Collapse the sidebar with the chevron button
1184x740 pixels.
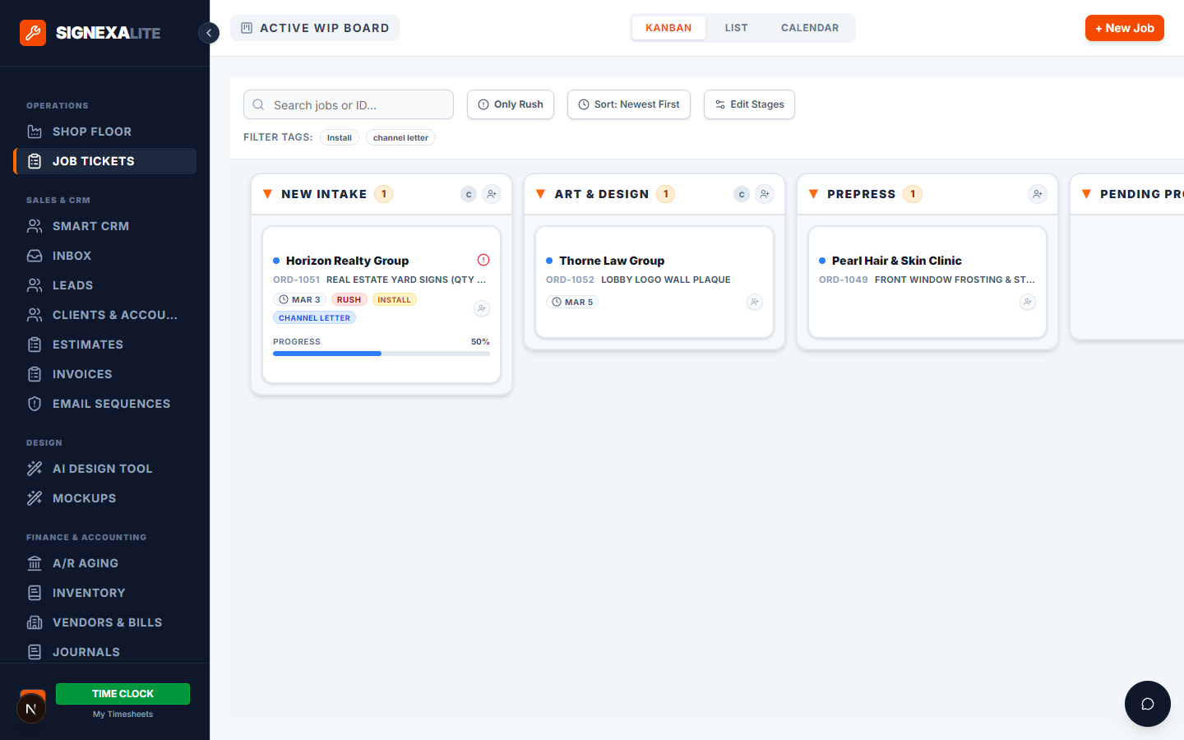209,33
